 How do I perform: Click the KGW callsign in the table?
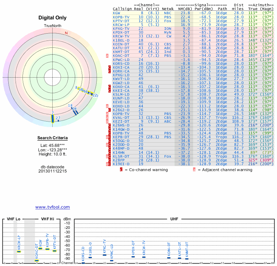[x=117, y=13]
